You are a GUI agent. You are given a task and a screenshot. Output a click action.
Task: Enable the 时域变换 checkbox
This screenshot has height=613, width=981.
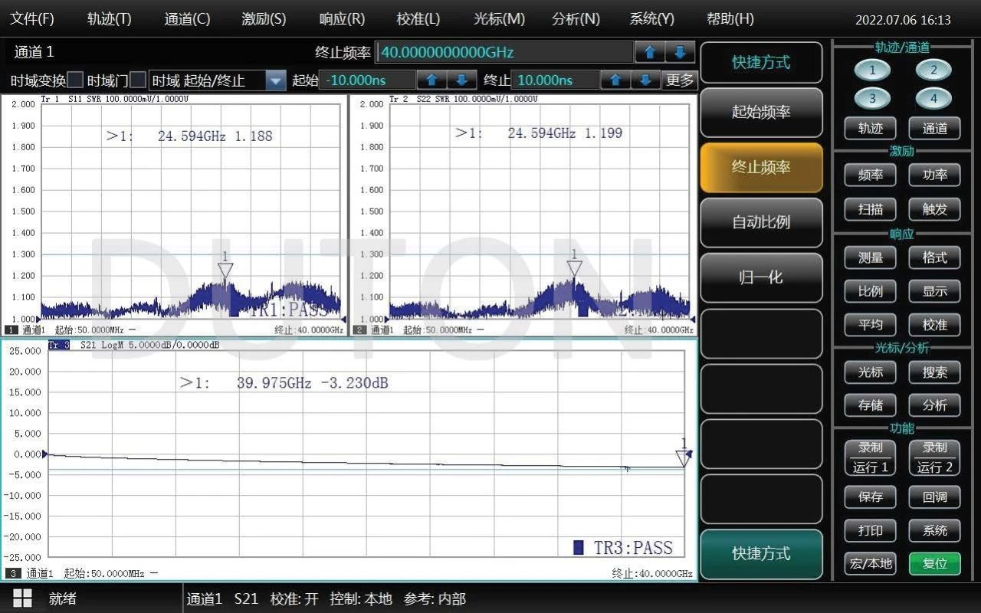[x=75, y=80]
